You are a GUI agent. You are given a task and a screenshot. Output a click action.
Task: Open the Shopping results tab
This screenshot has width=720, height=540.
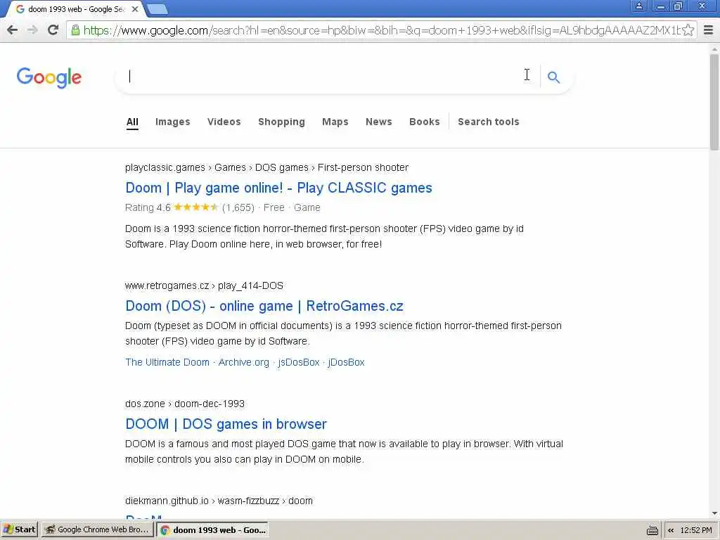tap(281, 122)
